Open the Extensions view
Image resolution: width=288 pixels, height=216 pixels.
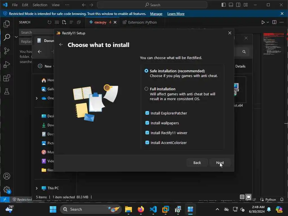pos(7,78)
